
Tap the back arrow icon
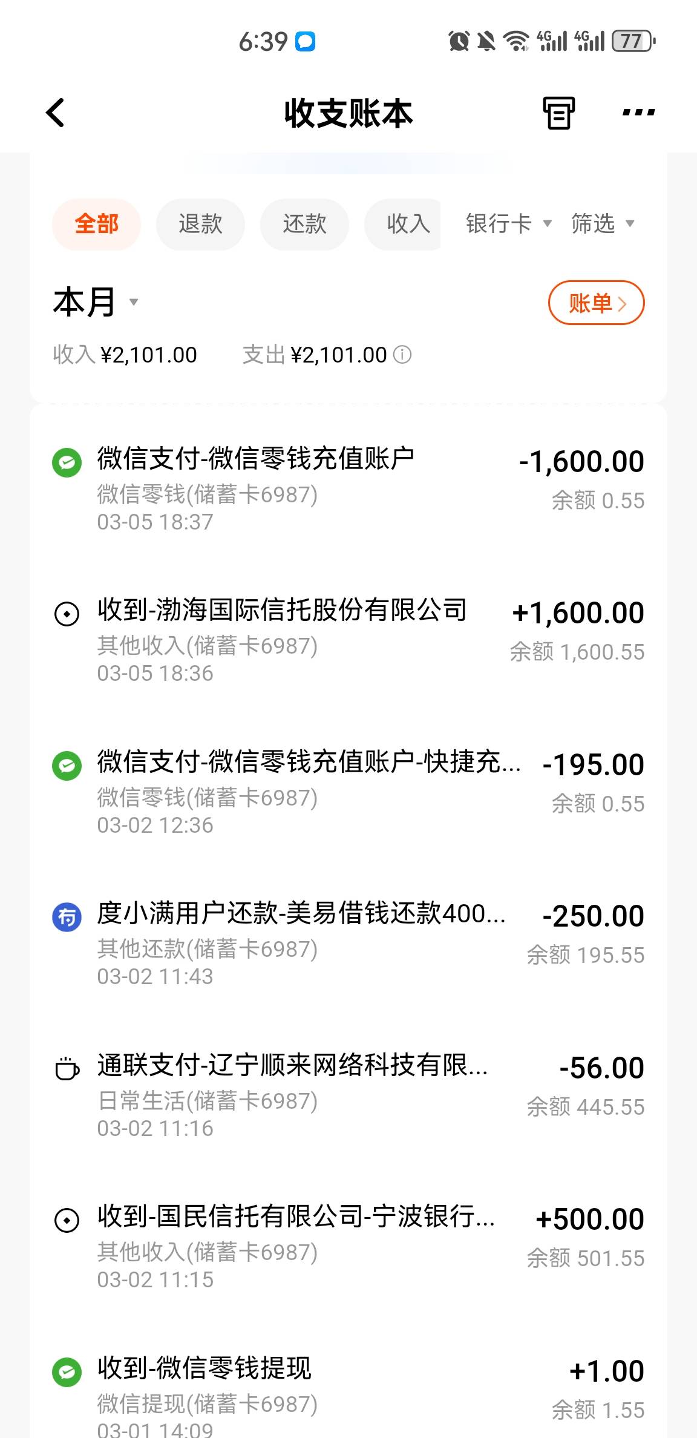[x=56, y=113]
